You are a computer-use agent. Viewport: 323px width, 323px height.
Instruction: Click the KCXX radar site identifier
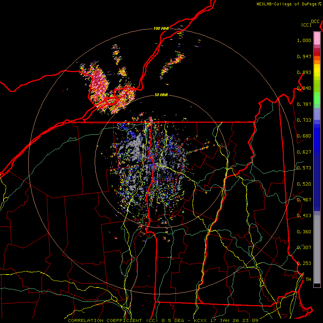(x=201, y=320)
